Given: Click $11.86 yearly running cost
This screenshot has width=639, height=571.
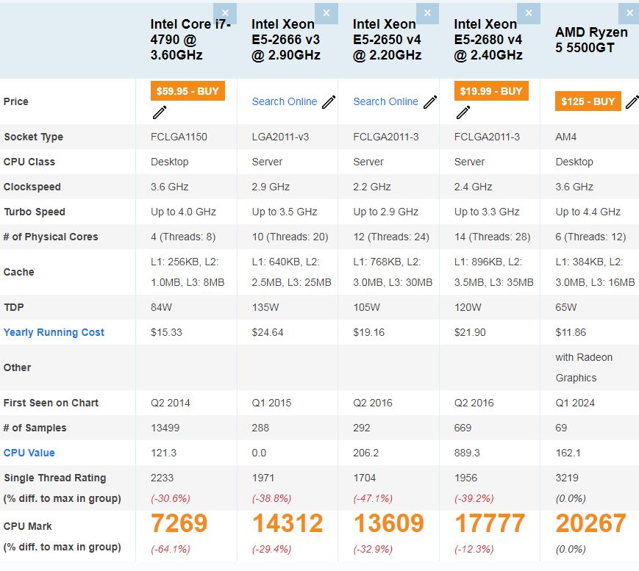Looking at the screenshot, I should (571, 332).
